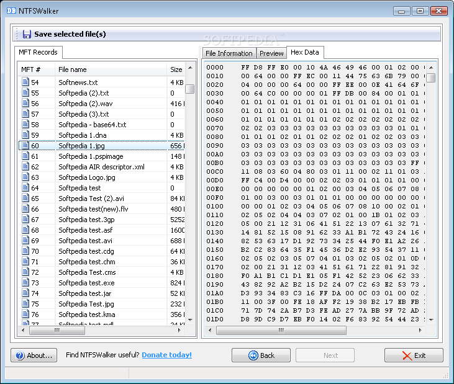Image resolution: width=454 pixels, height=384 pixels.
Task: Click the MFT list horizontal scrollbar thumb
Action: 57,330
